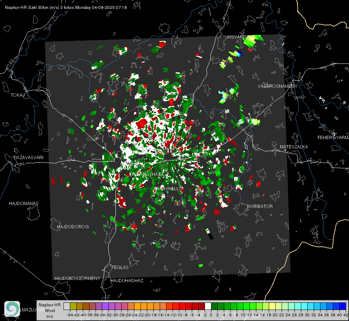Click the HAJDÚHADHÁZ town label
Screen dimensions: 349x321
click(x=127, y=281)
